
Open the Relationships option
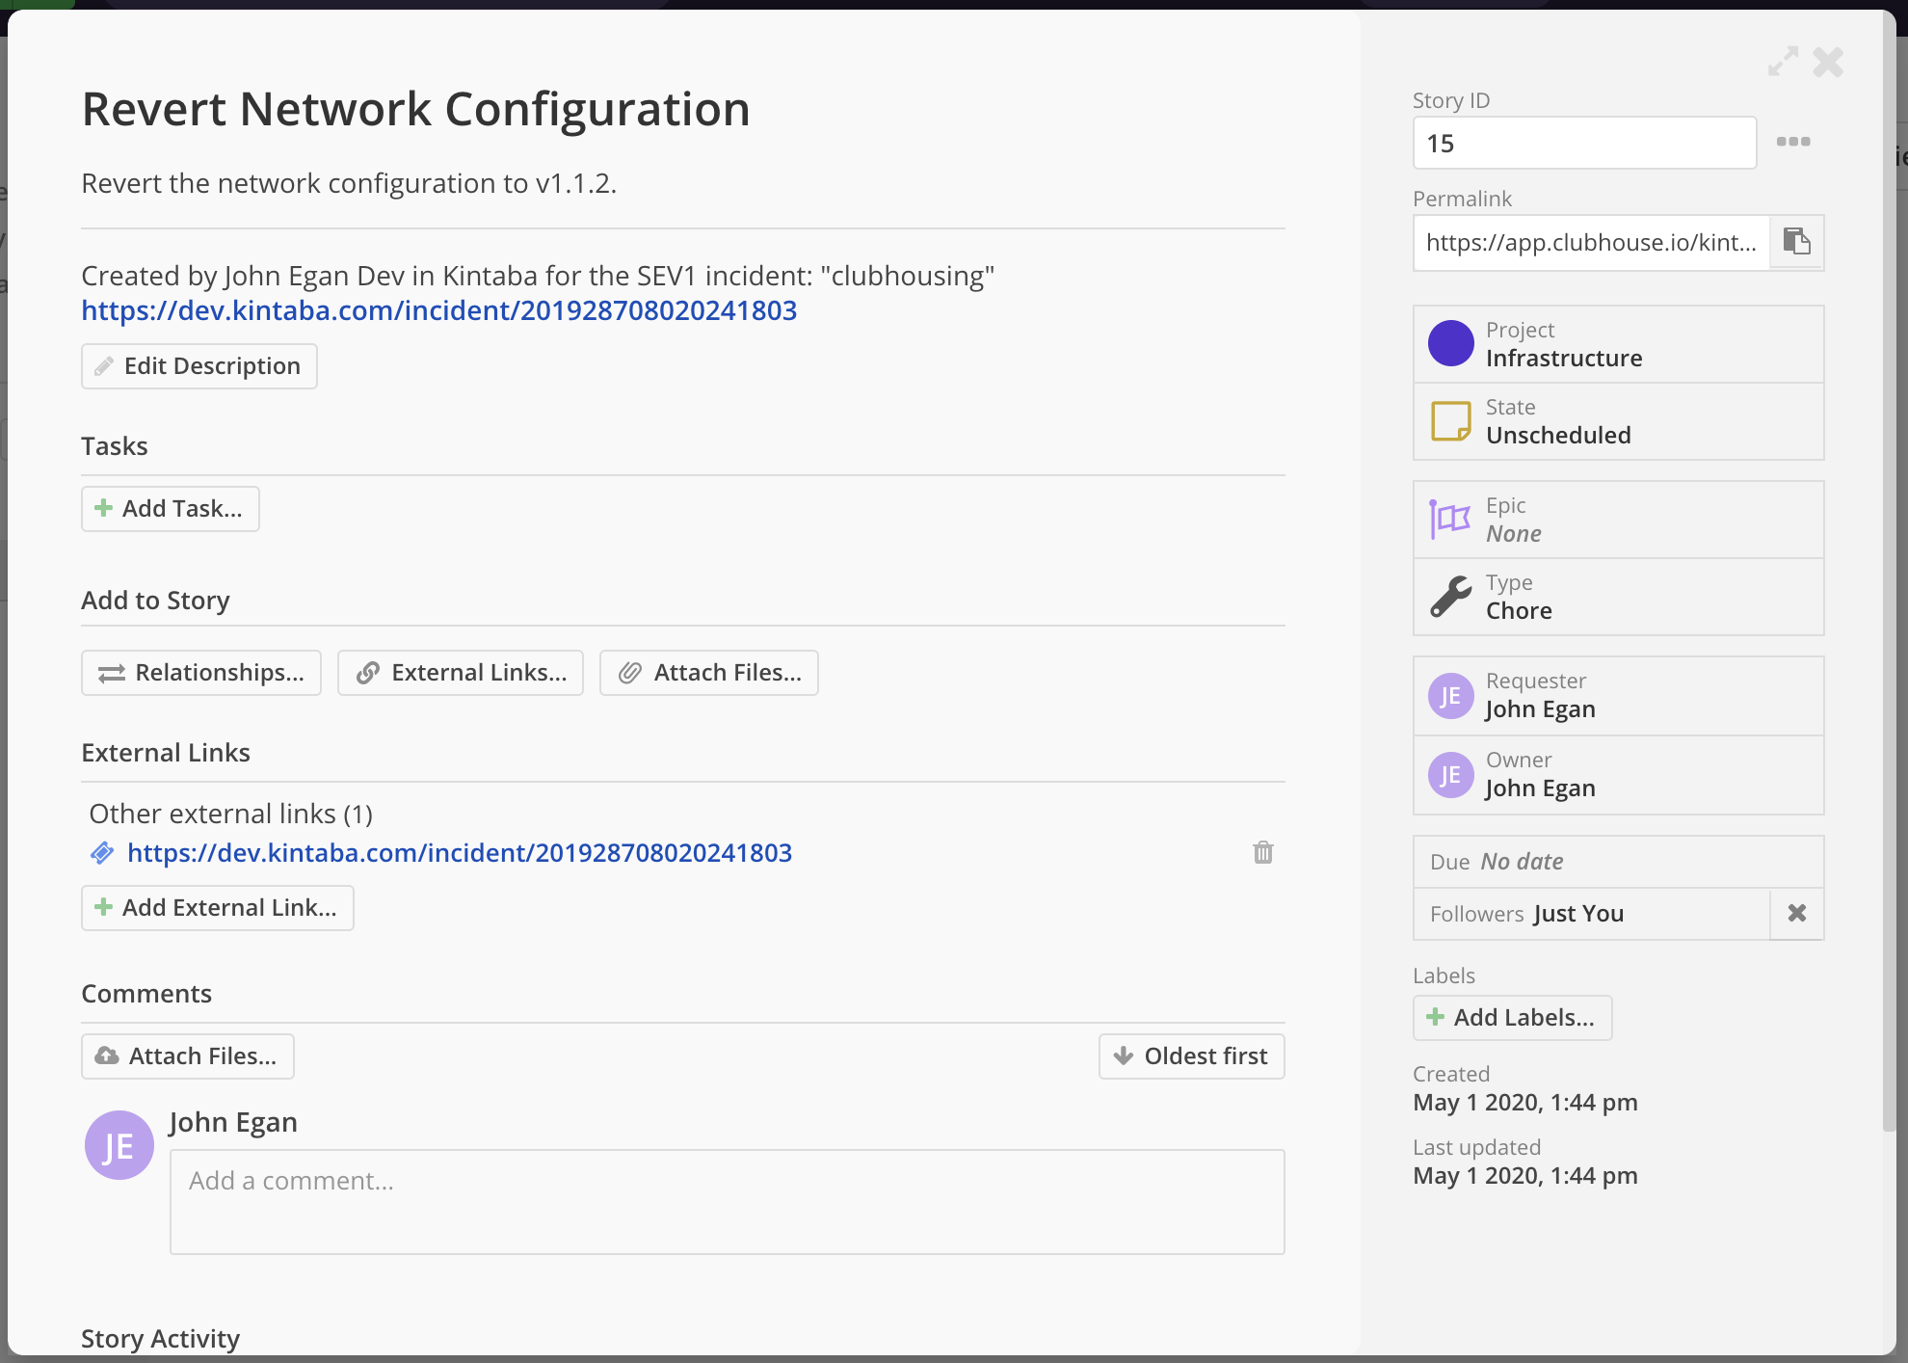point(200,673)
